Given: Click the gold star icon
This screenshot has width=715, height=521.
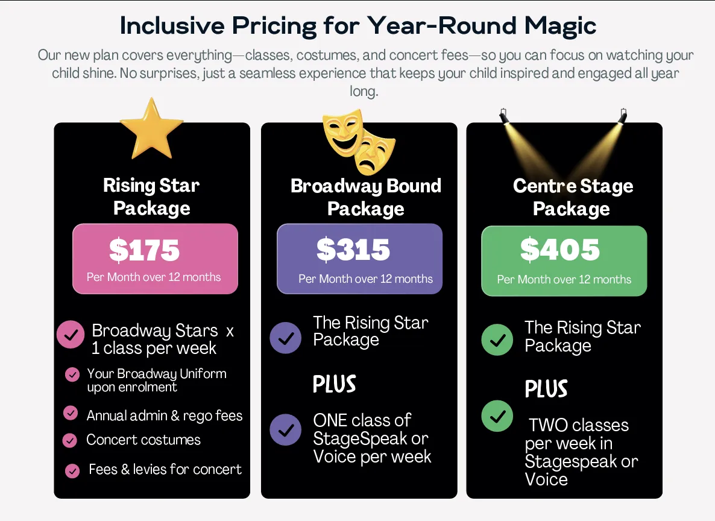Looking at the screenshot, I should pyautogui.click(x=151, y=129).
